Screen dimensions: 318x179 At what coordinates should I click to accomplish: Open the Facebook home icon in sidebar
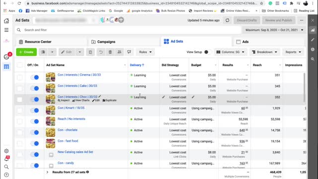[x=6, y=21]
